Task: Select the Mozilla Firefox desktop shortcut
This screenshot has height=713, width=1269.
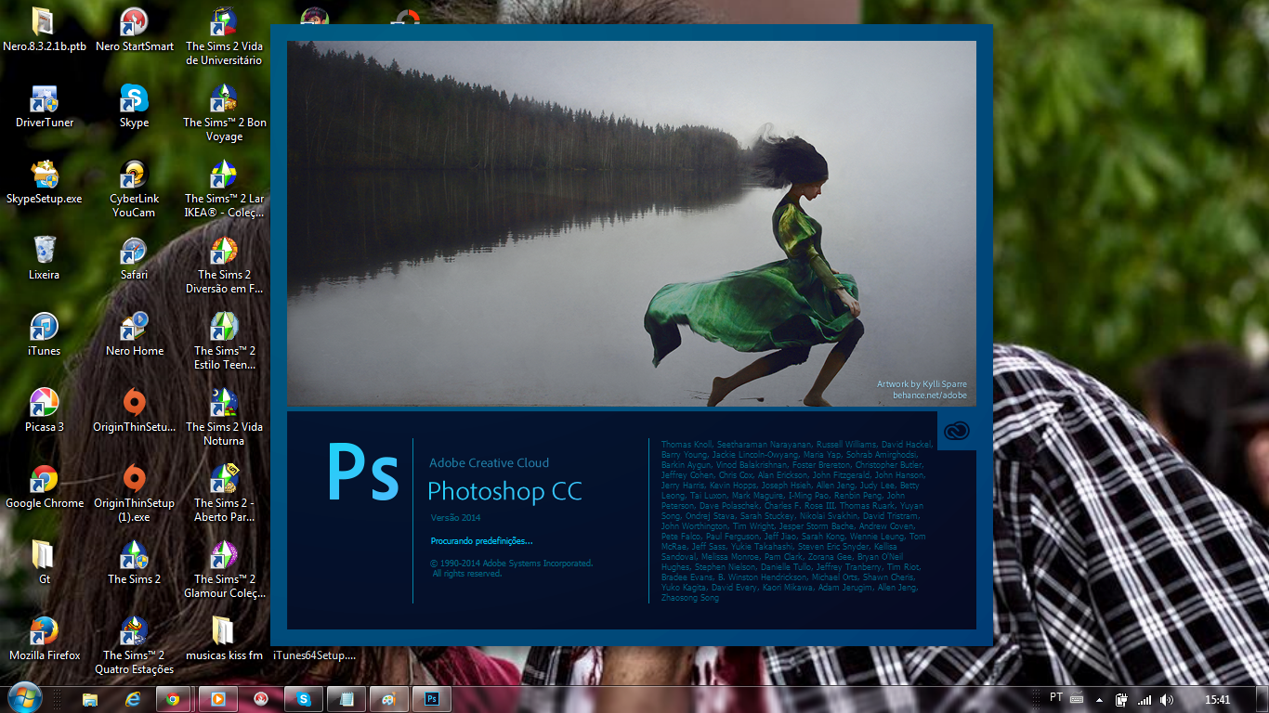Action: pyautogui.click(x=44, y=638)
